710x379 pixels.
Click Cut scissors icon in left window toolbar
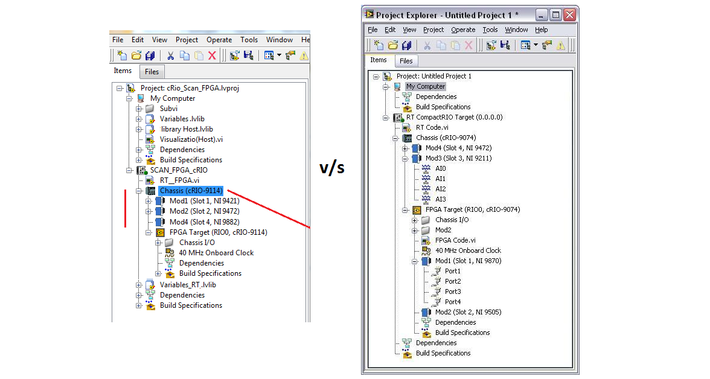point(171,56)
